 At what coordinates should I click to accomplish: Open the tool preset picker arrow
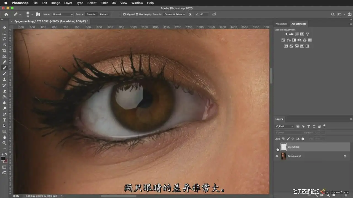[x=20, y=14]
